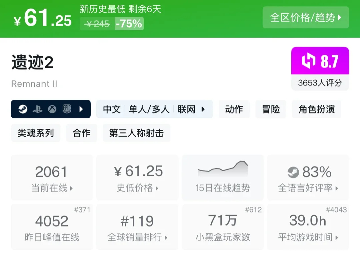
Task: Click the Xbox platform icon
Action: coord(52,109)
